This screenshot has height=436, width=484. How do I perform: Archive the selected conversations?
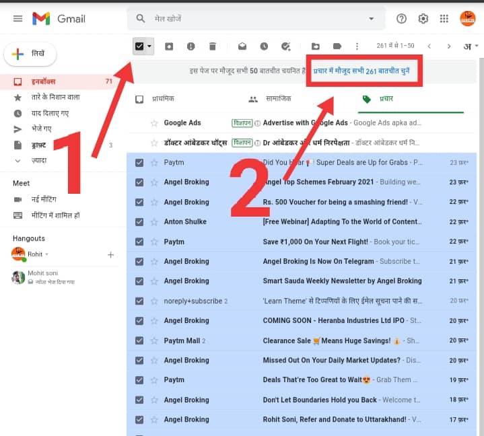[x=169, y=46]
